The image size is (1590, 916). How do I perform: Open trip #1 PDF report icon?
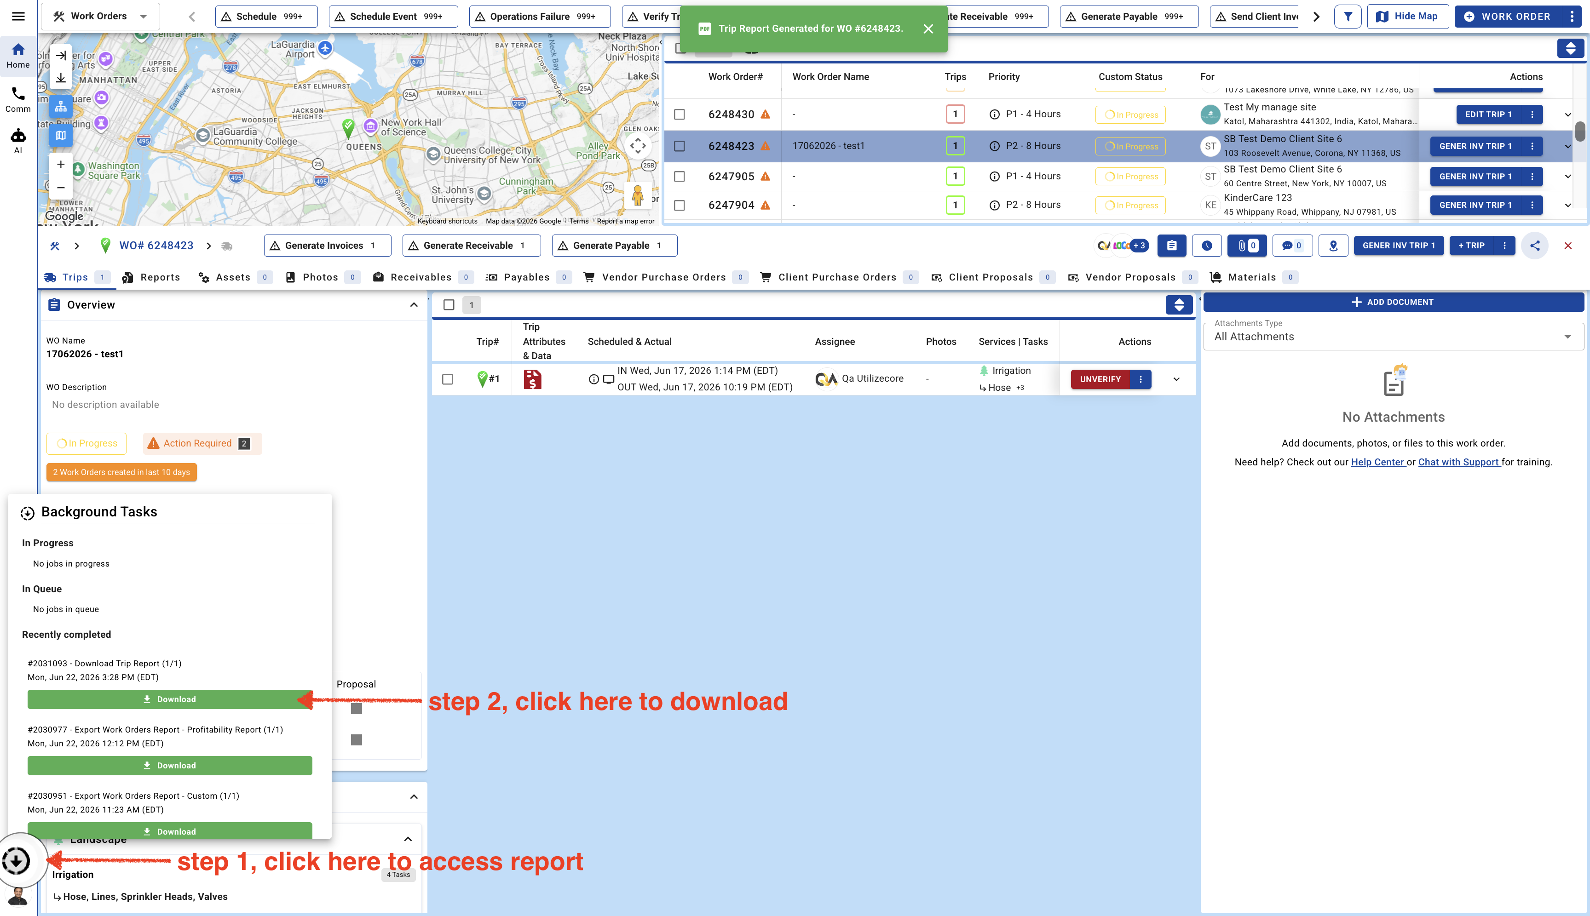[532, 379]
